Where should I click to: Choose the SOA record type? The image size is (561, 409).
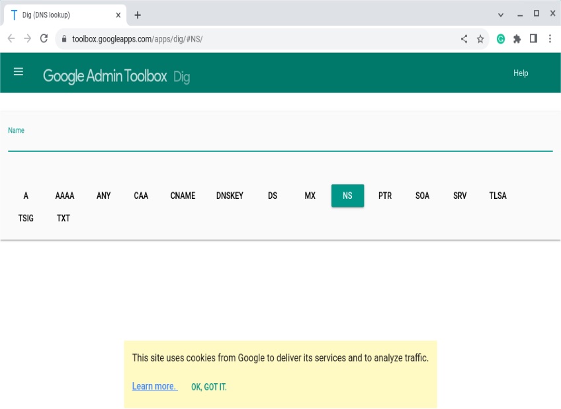(422, 196)
